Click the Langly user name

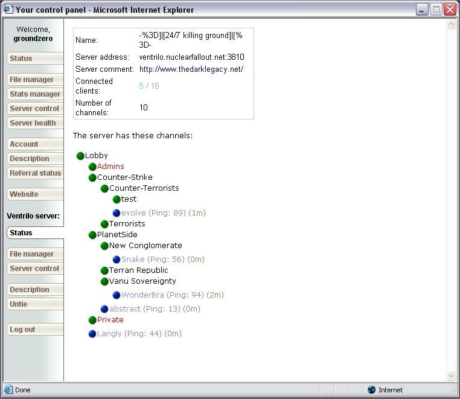tap(109, 334)
